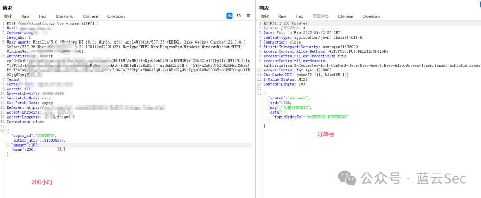The image size is (481, 198).
Task: Open the request OneScan tab
Action: pyautogui.click(x=116, y=16)
